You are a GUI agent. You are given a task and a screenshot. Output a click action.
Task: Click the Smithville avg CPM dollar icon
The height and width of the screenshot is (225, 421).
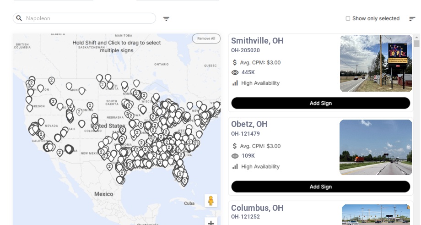(235, 62)
